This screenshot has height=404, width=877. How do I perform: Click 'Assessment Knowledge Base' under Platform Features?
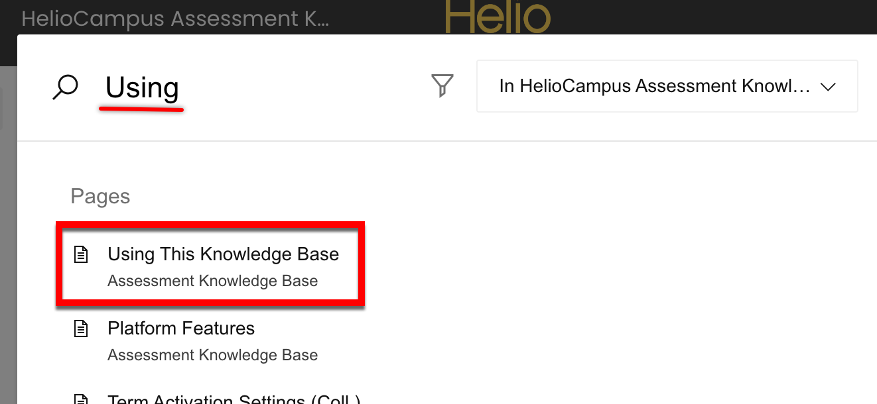tap(212, 355)
